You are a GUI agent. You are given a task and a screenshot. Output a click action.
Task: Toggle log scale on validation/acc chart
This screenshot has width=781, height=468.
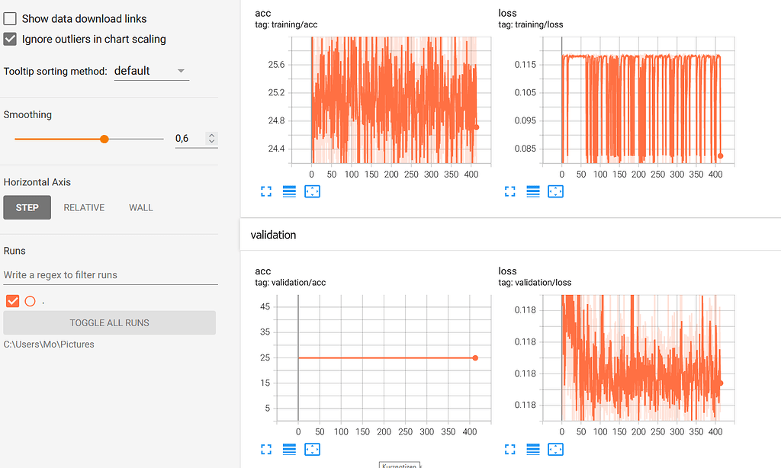289,449
